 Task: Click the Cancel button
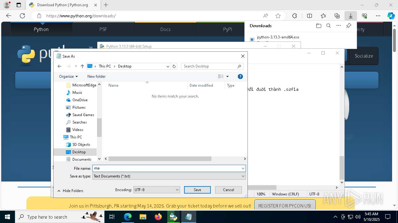click(229, 190)
